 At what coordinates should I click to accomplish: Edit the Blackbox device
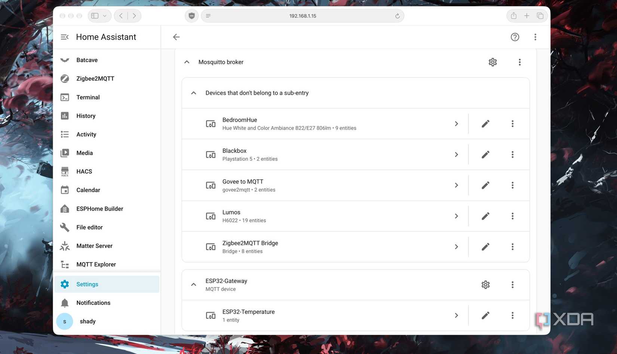coord(485,154)
